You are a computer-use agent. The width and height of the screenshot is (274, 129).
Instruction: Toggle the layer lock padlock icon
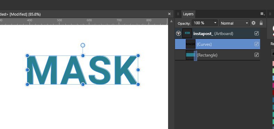point(261,23)
